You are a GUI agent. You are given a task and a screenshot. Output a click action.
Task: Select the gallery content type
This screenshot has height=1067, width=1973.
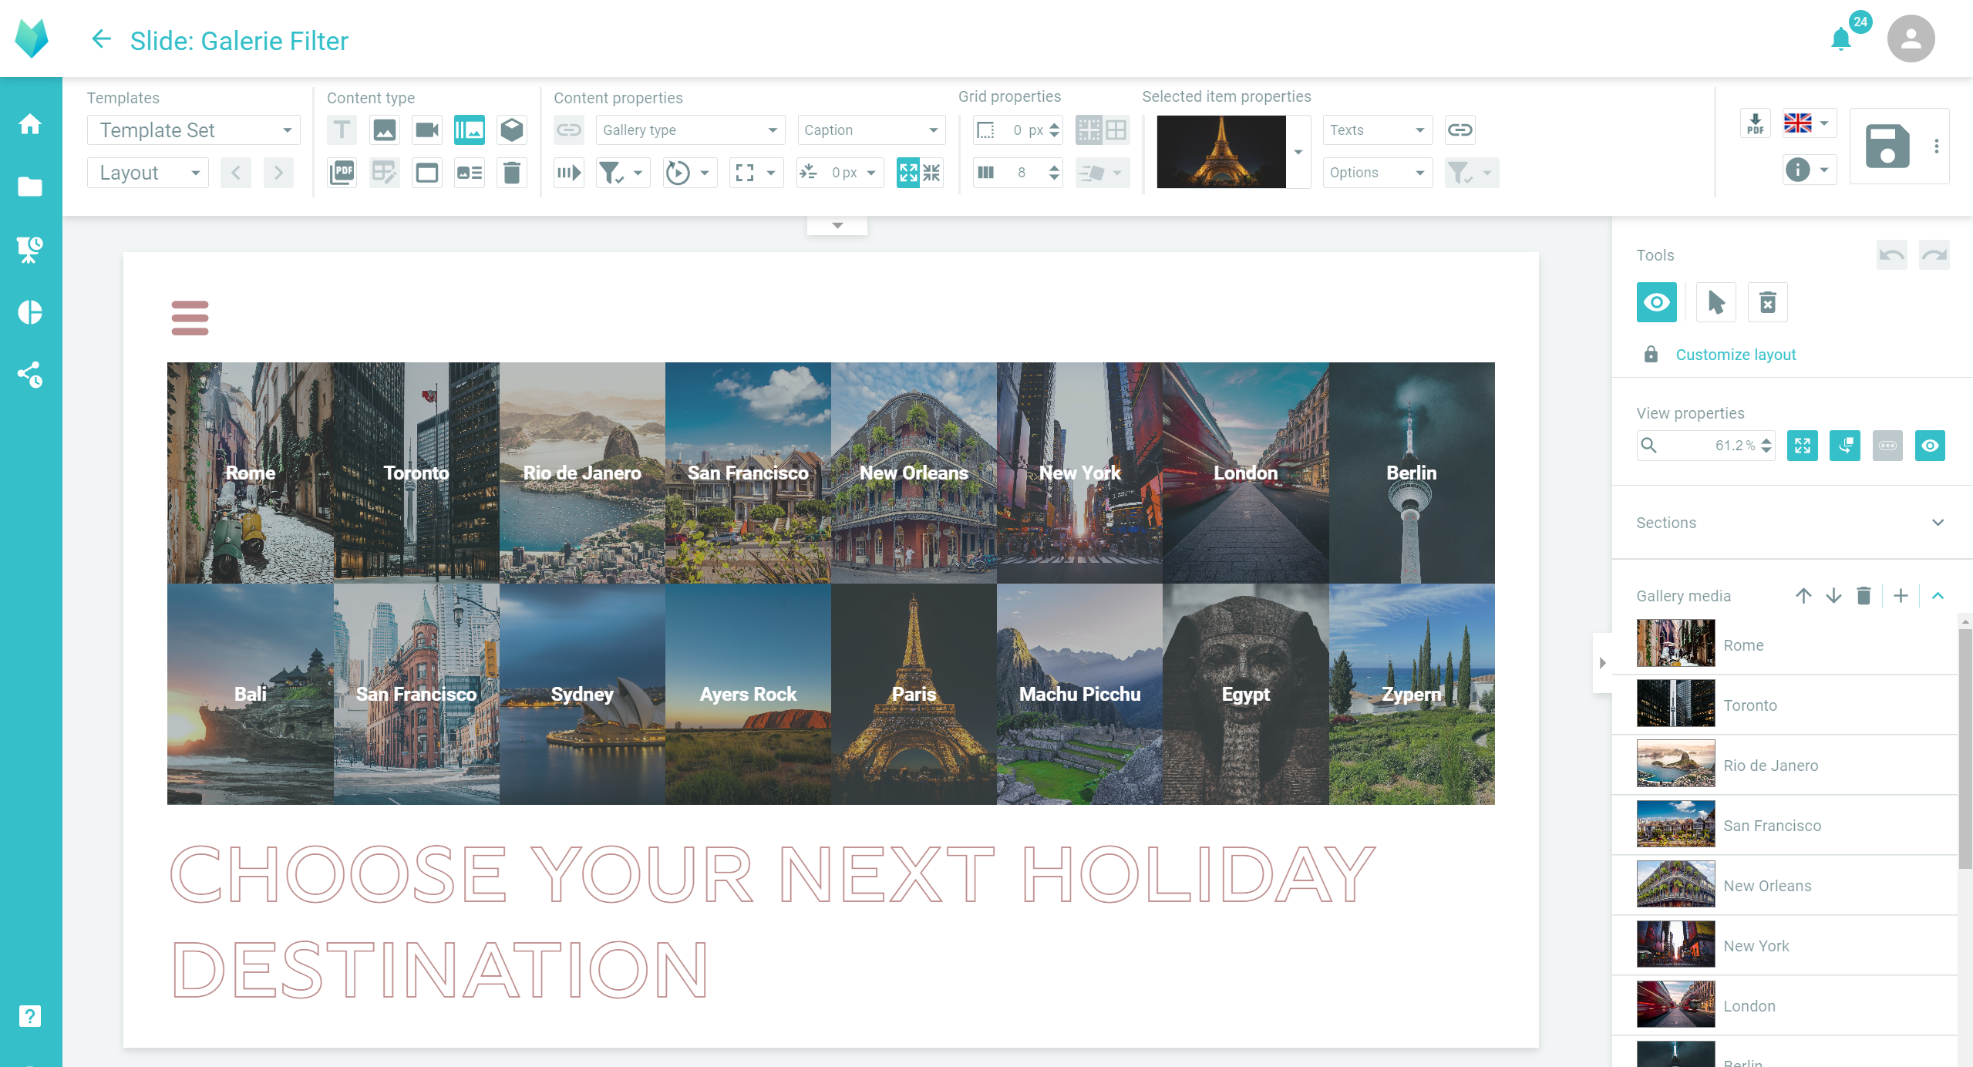469,130
